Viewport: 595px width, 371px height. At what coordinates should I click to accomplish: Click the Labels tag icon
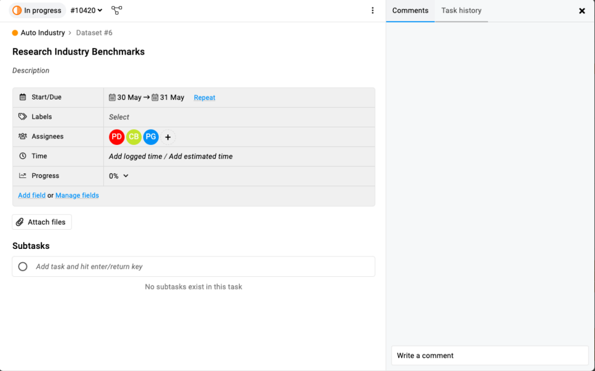23,116
